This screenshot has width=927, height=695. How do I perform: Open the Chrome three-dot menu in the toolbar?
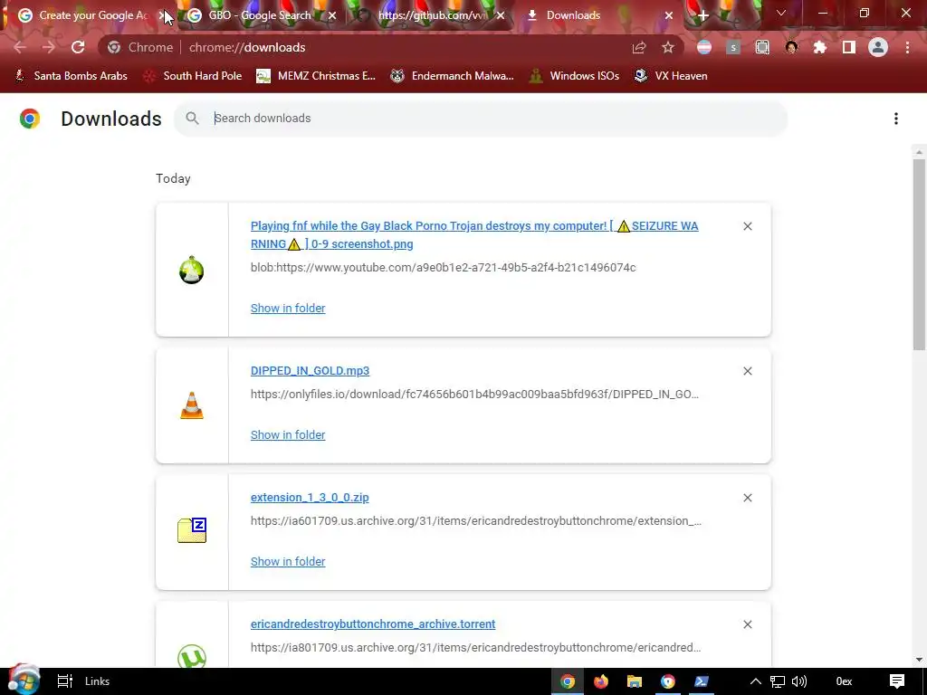pyautogui.click(x=907, y=47)
